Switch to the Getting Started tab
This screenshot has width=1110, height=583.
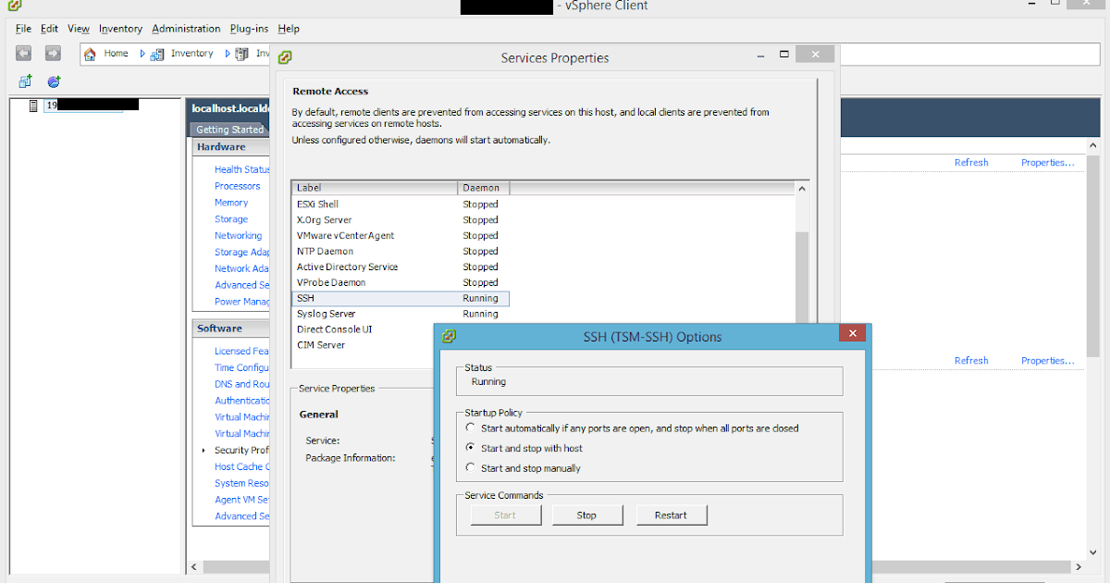pos(229,130)
